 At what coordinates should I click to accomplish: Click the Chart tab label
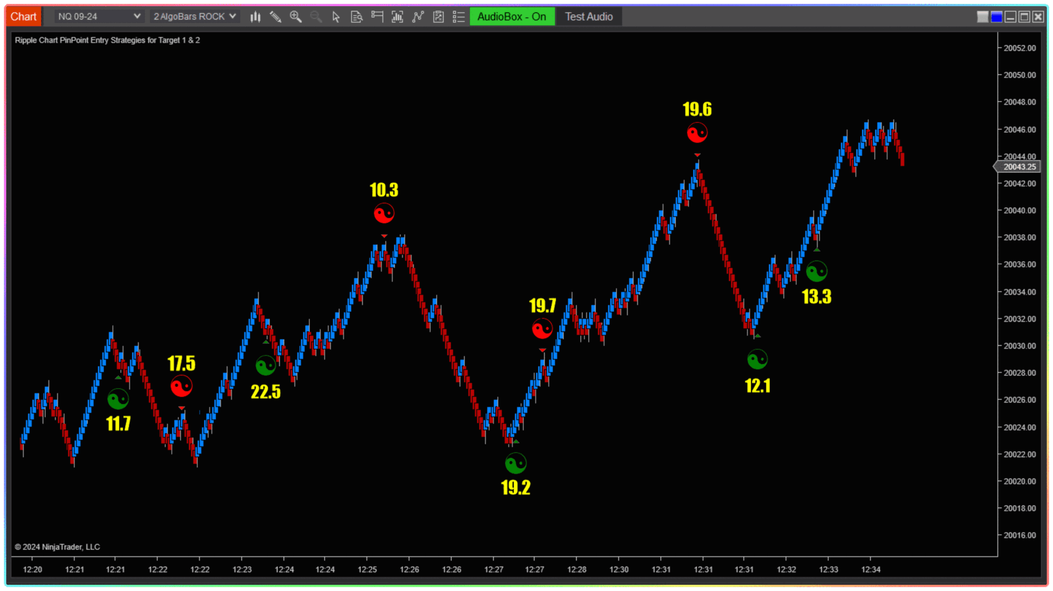(24, 16)
